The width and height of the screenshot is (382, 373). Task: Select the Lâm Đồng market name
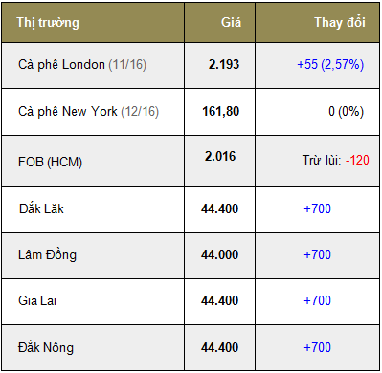coord(47,254)
